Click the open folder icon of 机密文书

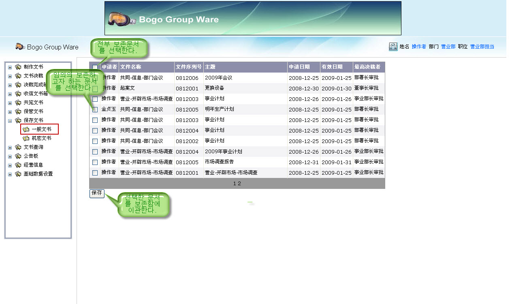coord(26,138)
